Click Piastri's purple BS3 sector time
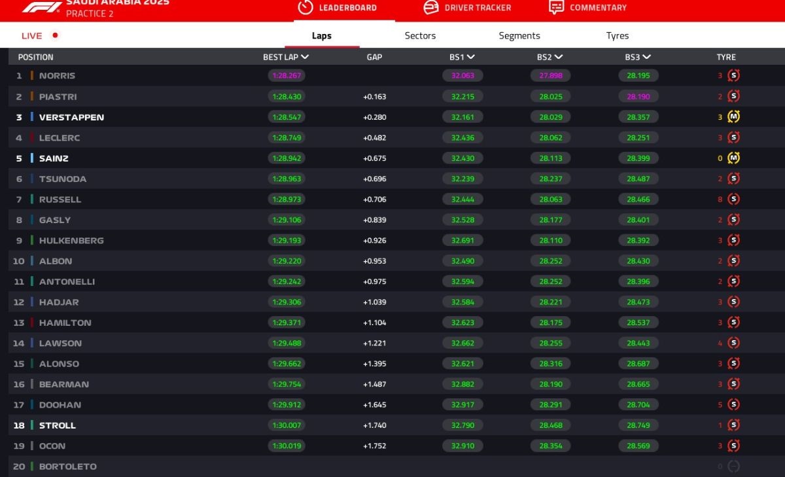The height and width of the screenshot is (477, 785). 638,97
